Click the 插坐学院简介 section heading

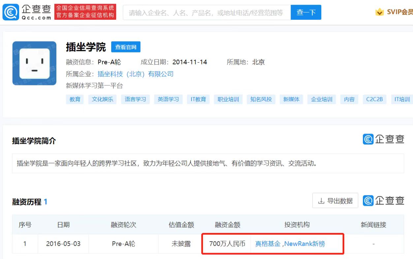click(x=34, y=141)
